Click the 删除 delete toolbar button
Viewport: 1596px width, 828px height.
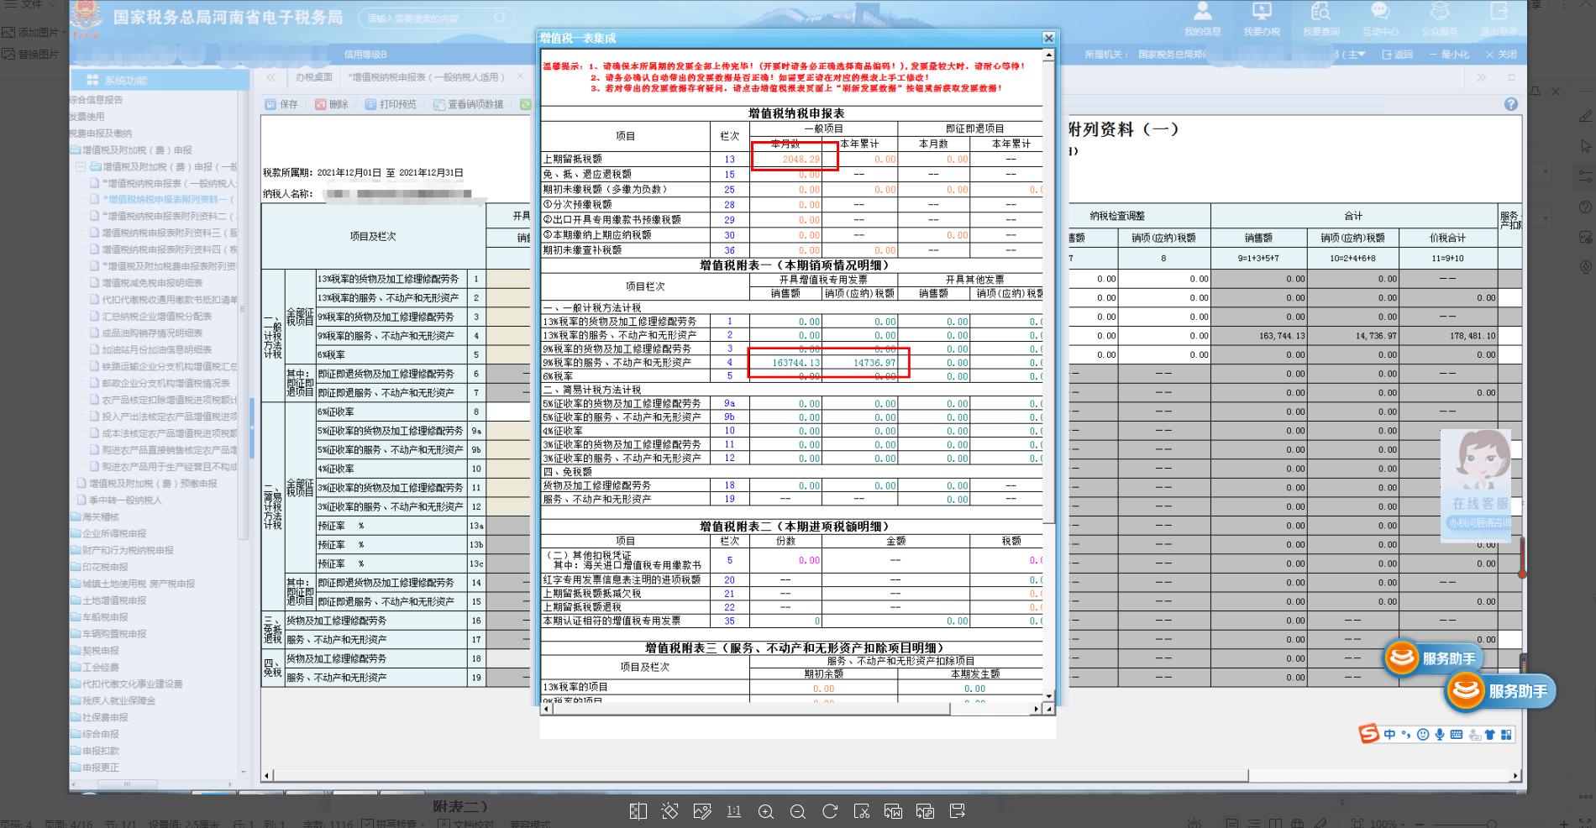click(332, 105)
